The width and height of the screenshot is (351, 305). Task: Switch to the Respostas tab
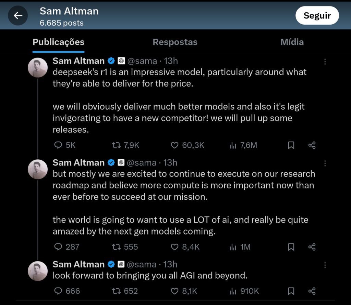[175, 42]
